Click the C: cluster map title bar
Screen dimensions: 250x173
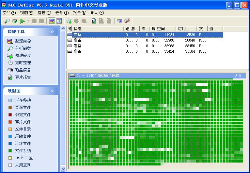[157, 76]
